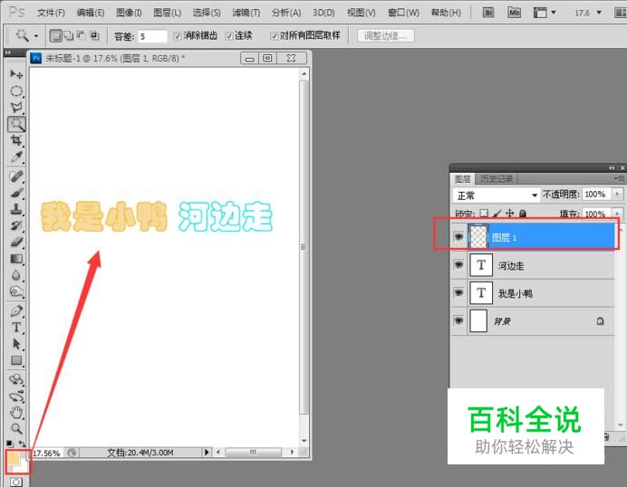The image size is (627, 487).
Task: Toggle sample all layers (对所有图层取样) checkbox
Action: coord(274,36)
